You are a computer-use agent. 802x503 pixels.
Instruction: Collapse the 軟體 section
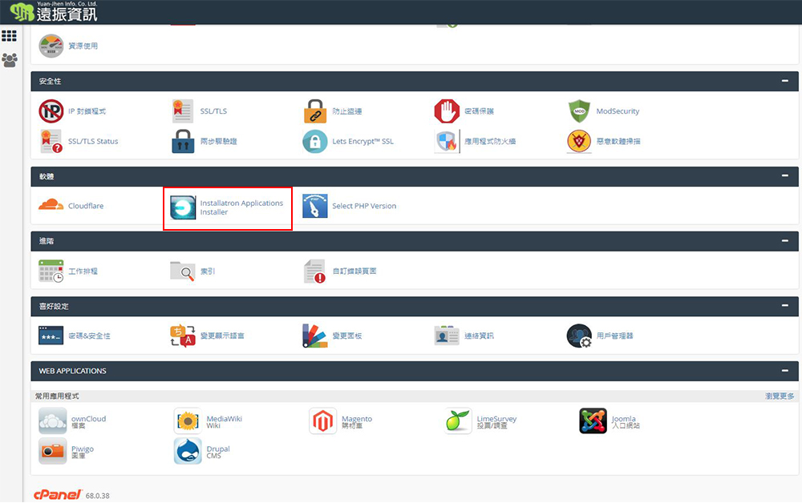784,176
